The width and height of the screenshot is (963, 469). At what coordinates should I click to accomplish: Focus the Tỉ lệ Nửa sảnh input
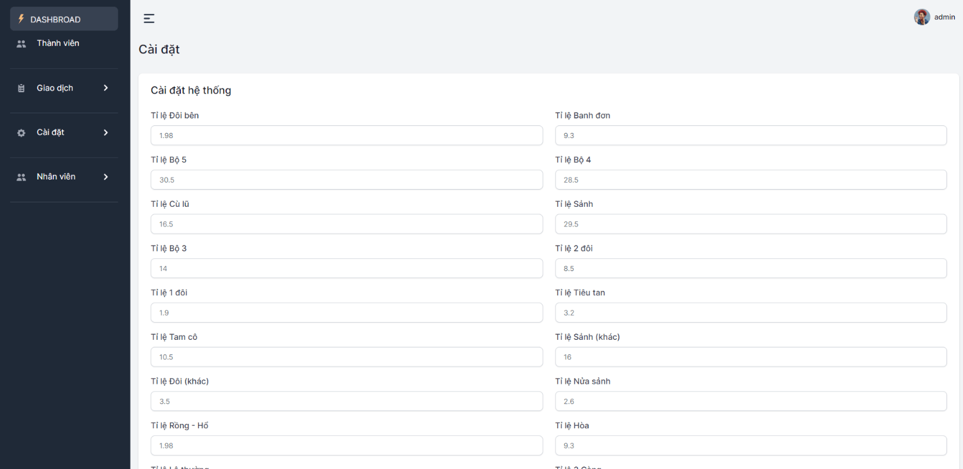tap(751, 402)
